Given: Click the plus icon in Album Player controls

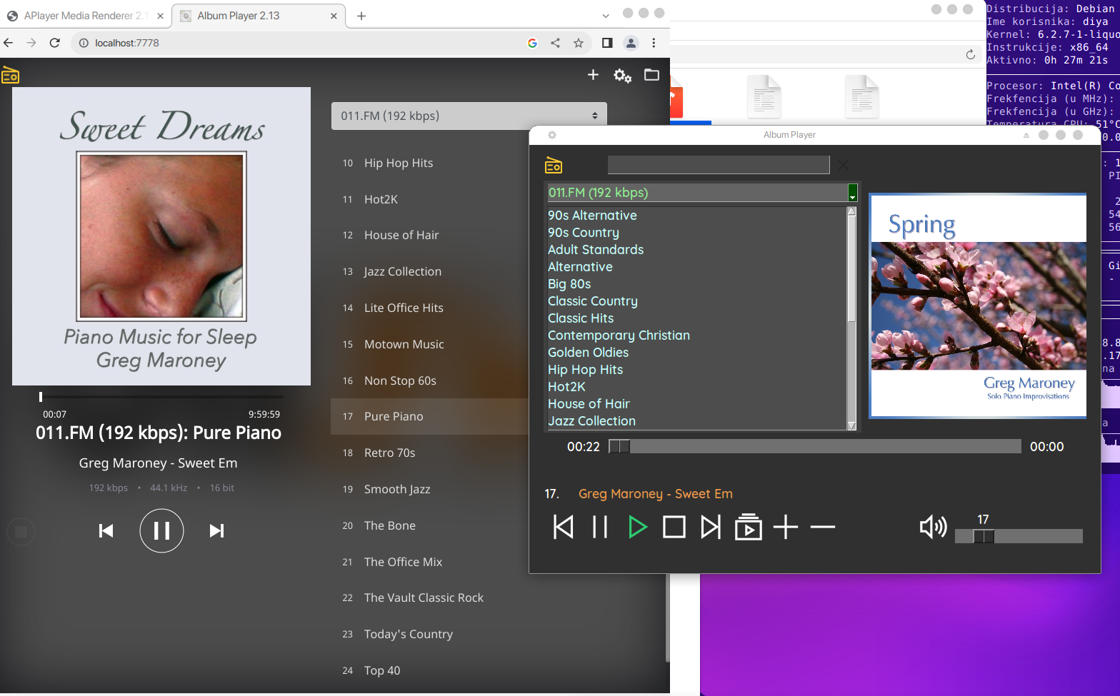Looking at the screenshot, I should pyautogui.click(x=786, y=528).
